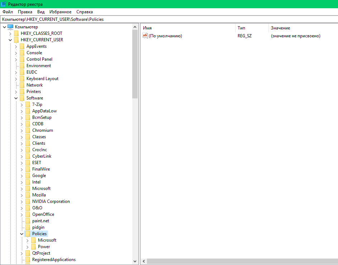
Task: Click the string value ab icon
Action: click(x=145, y=36)
